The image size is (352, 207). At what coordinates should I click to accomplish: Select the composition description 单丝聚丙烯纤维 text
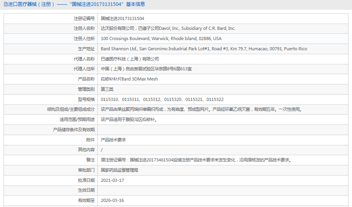[x=202, y=110]
